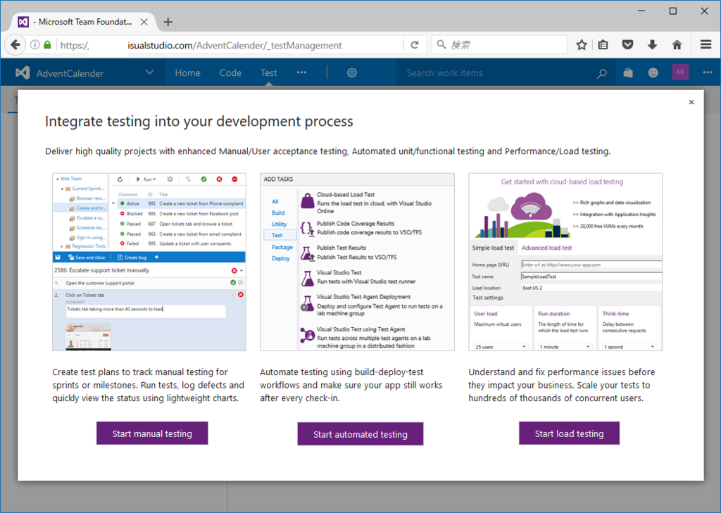
Task: Click the green secure padlock icon
Action: (47, 44)
